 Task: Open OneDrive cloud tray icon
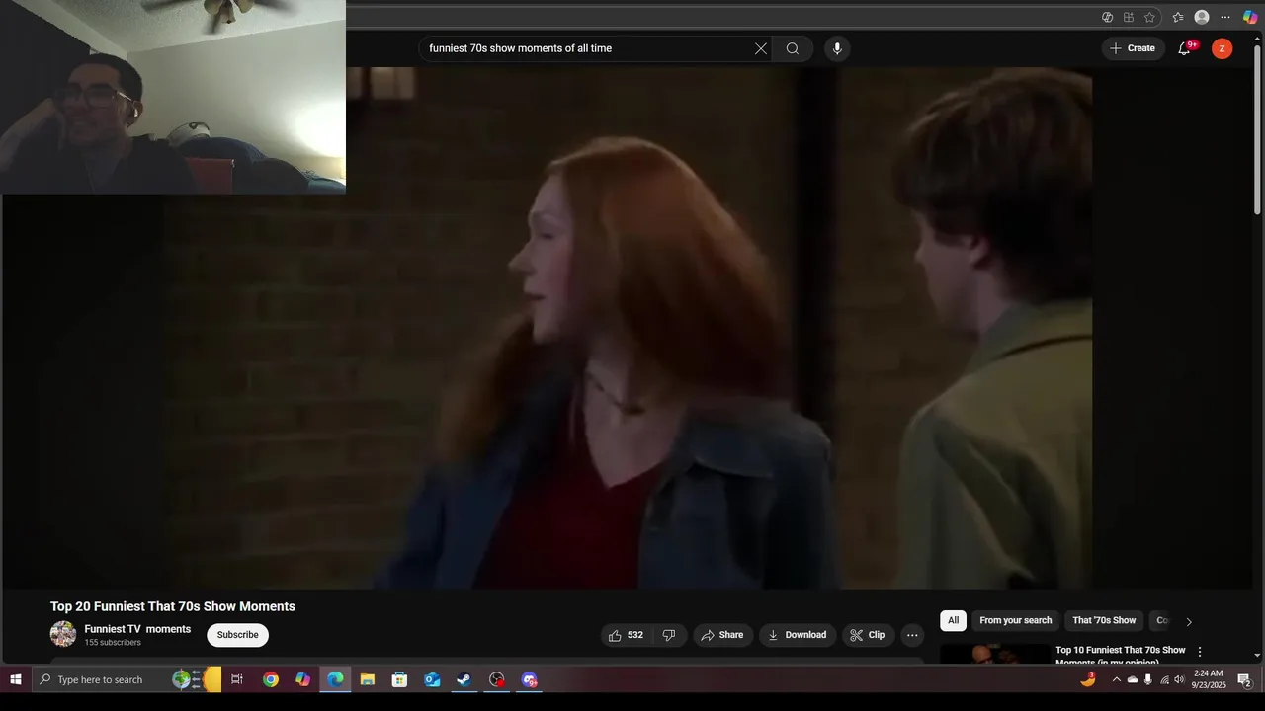pyautogui.click(x=1133, y=679)
